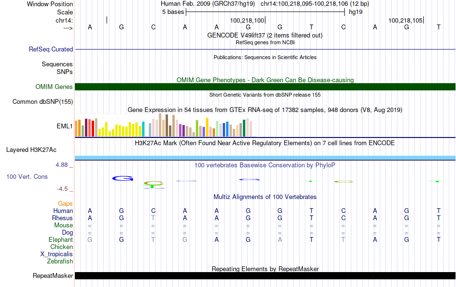The image size is (456, 287).
Task: Click the OMIM Genes track label
Action: [x=54, y=87]
